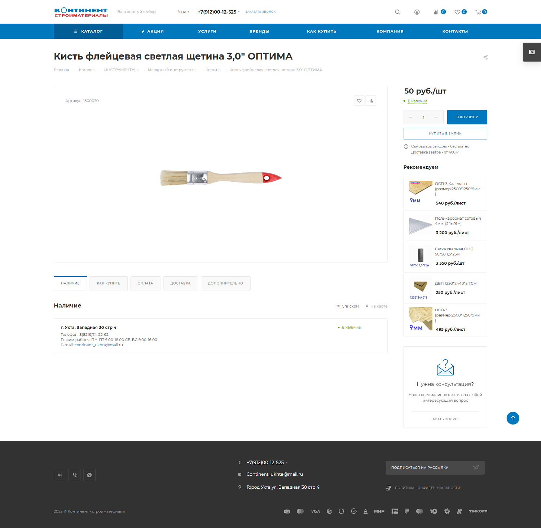Click КУПИТЬ В 1 КЛИК button
541x528 pixels.
445,134
